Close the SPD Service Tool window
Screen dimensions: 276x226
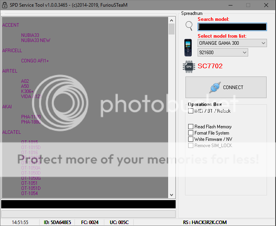(x=266, y=5)
